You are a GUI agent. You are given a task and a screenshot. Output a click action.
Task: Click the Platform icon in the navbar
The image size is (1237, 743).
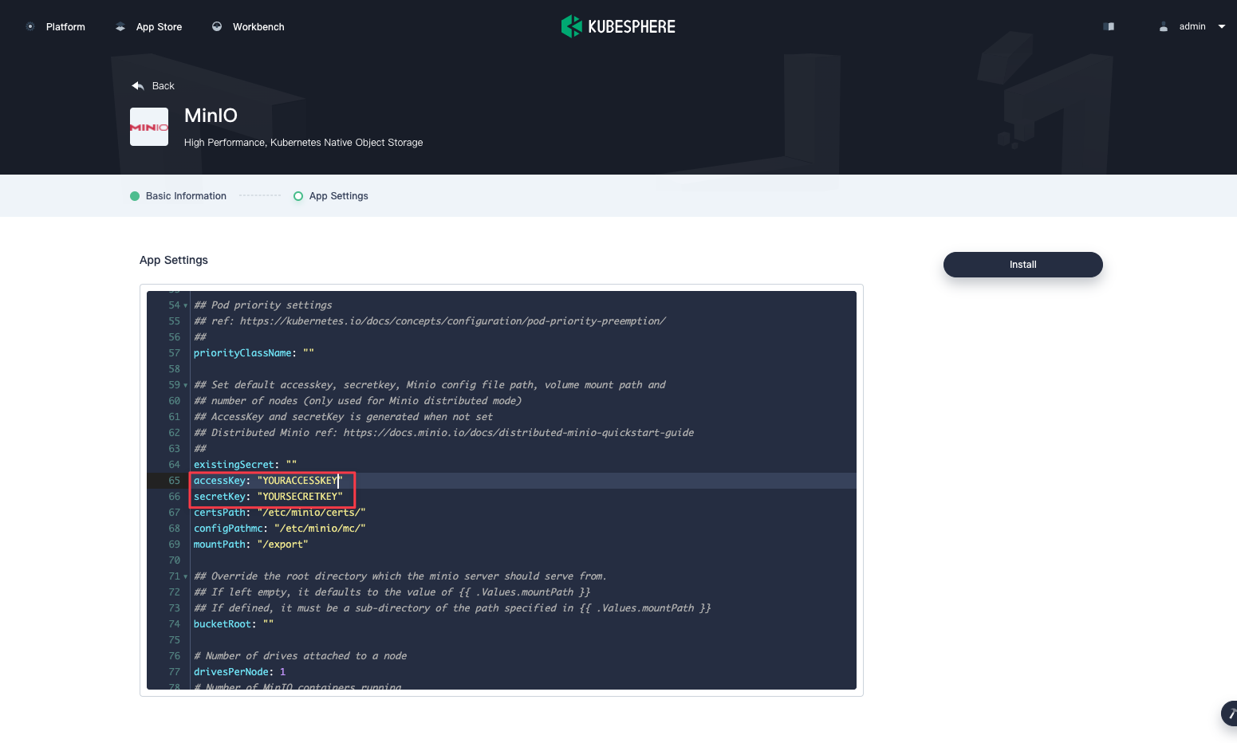[x=30, y=26]
